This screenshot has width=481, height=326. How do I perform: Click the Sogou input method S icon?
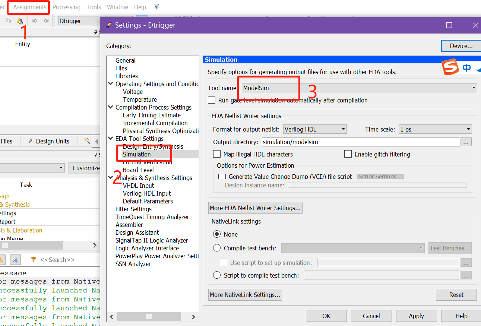450,67
